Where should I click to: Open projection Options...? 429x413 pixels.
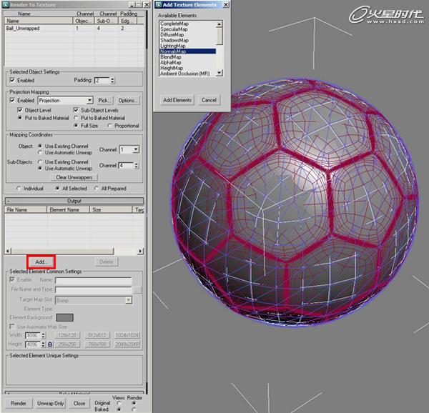pos(127,100)
